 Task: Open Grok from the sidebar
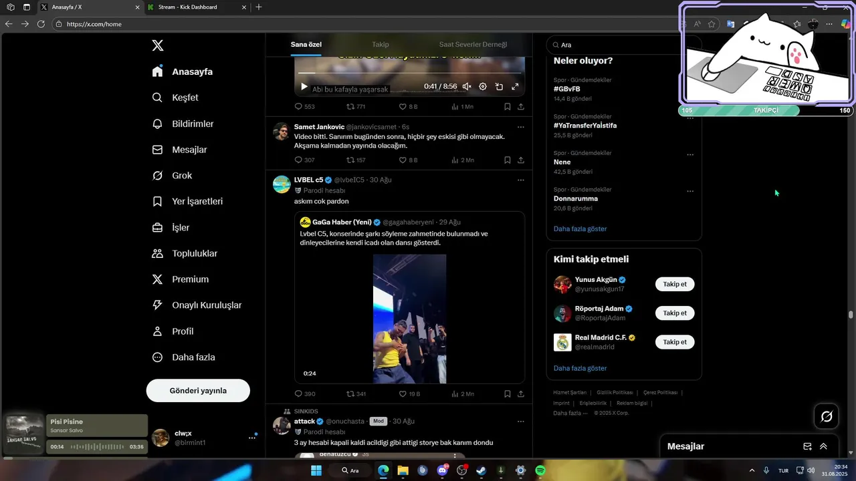[172, 176]
